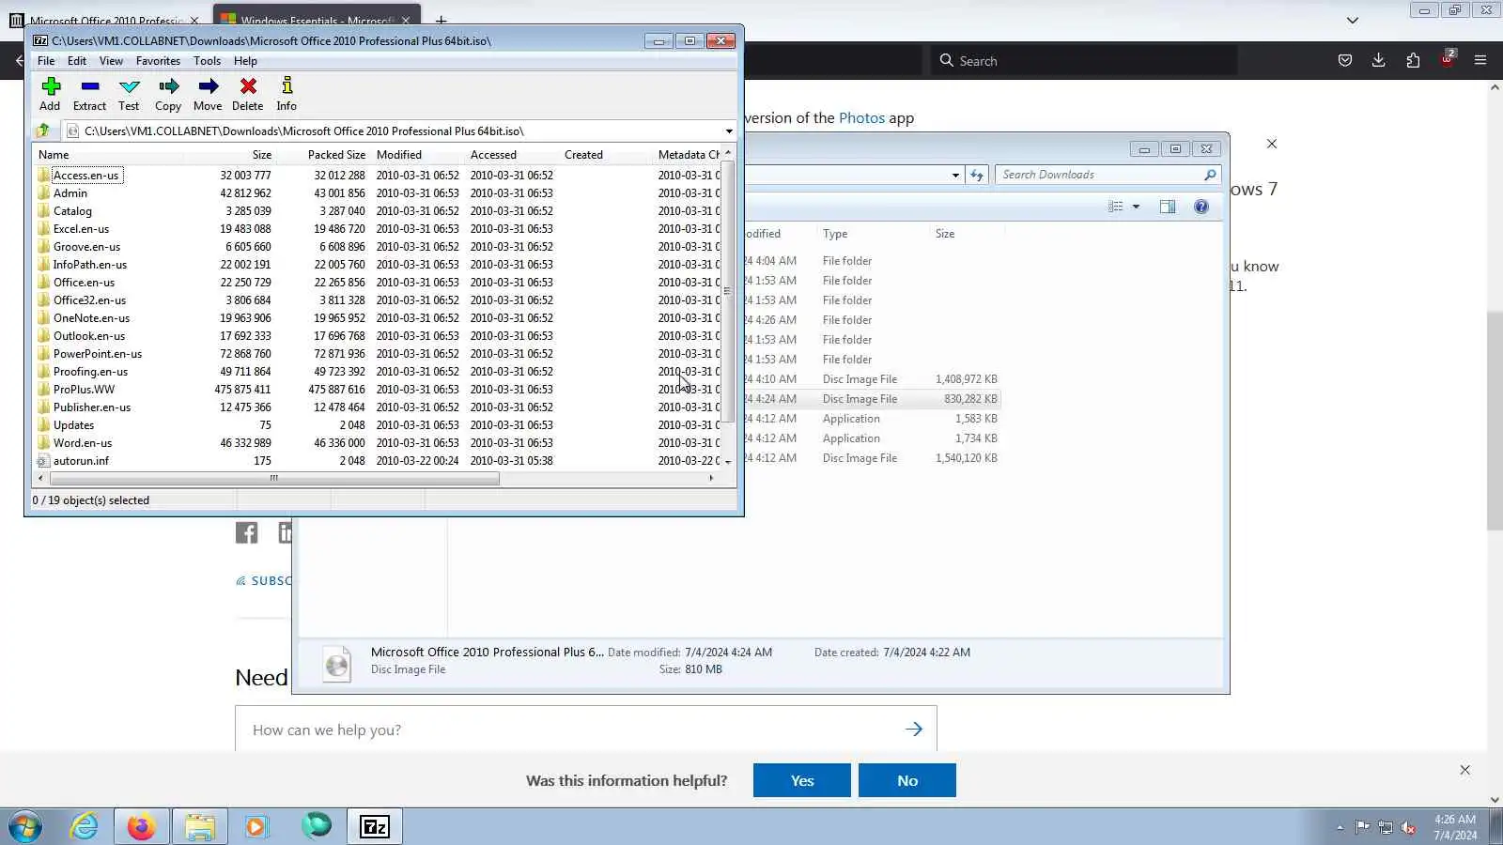Open the Explorer window help icon
This screenshot has height=845, width=1503.
[x=1201, y=207]
